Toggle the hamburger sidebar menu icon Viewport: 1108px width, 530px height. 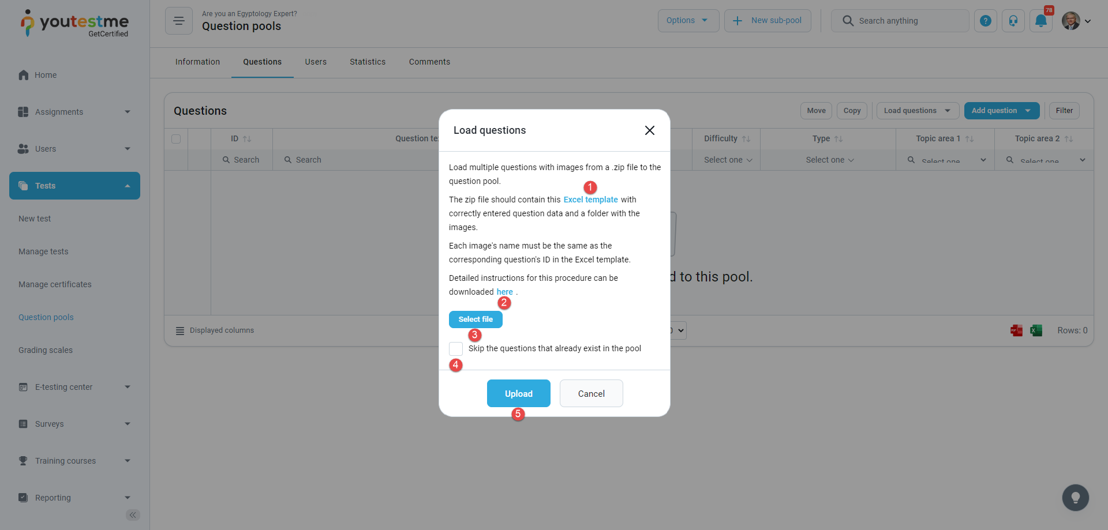[179, 21]
